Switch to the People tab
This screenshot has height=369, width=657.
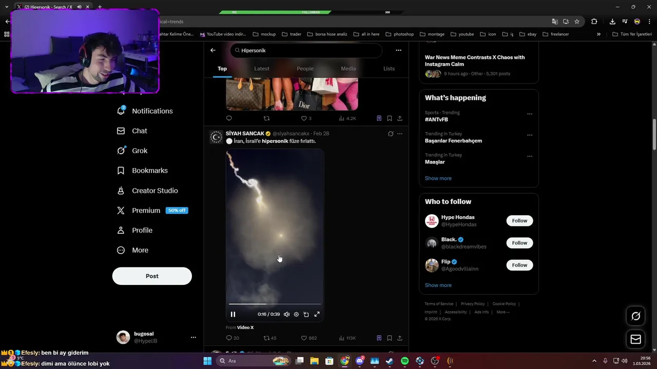click(x=305, y=69)
